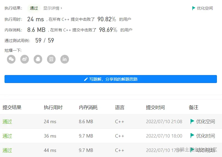Click the 2022/07/10 21:08 timestamp
Viewport: 222px width, 157px height.
tap(164, 122)
